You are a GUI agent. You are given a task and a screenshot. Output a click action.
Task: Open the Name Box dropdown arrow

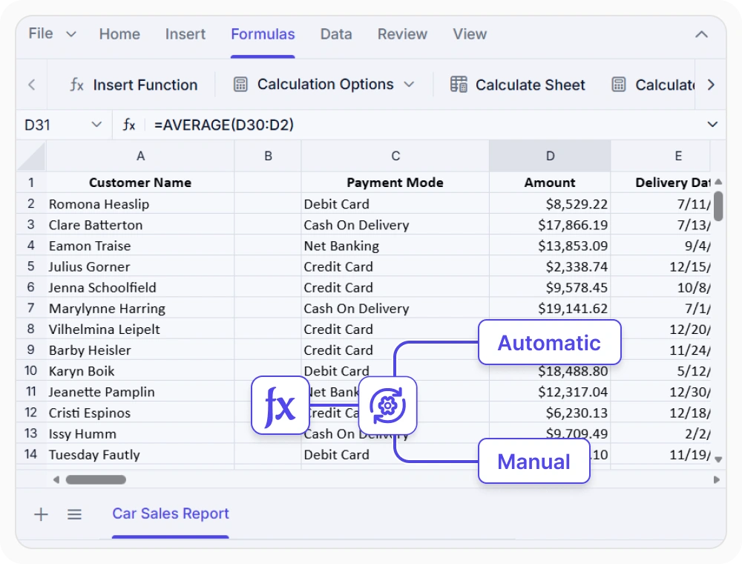96,125
